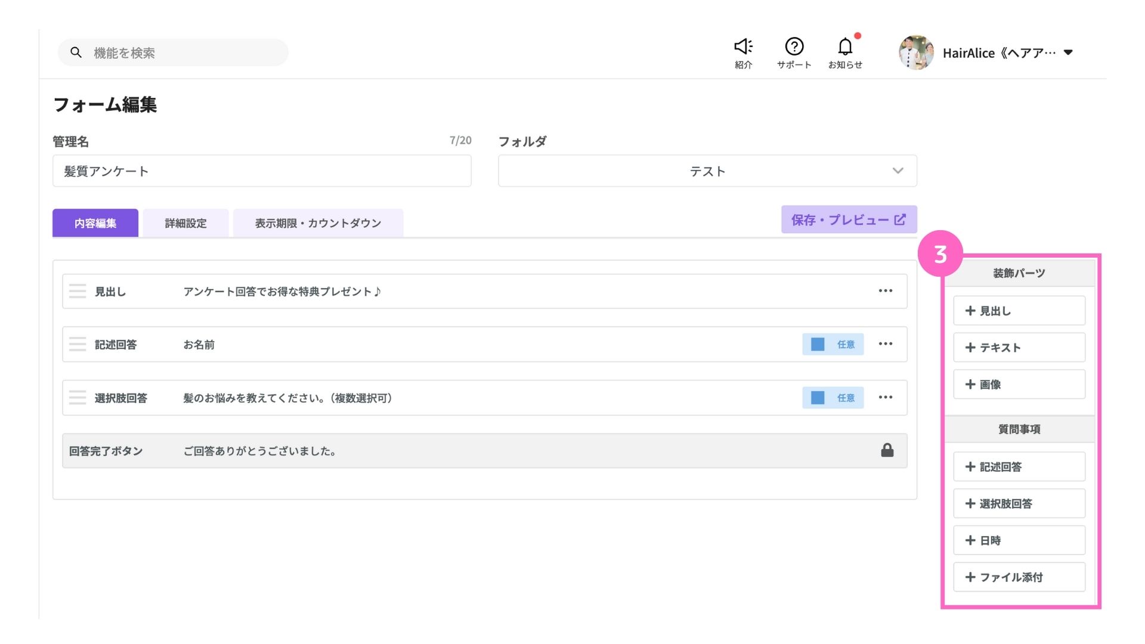Click lock icon on 回答完了ボタン row

[x=887, y=450]
